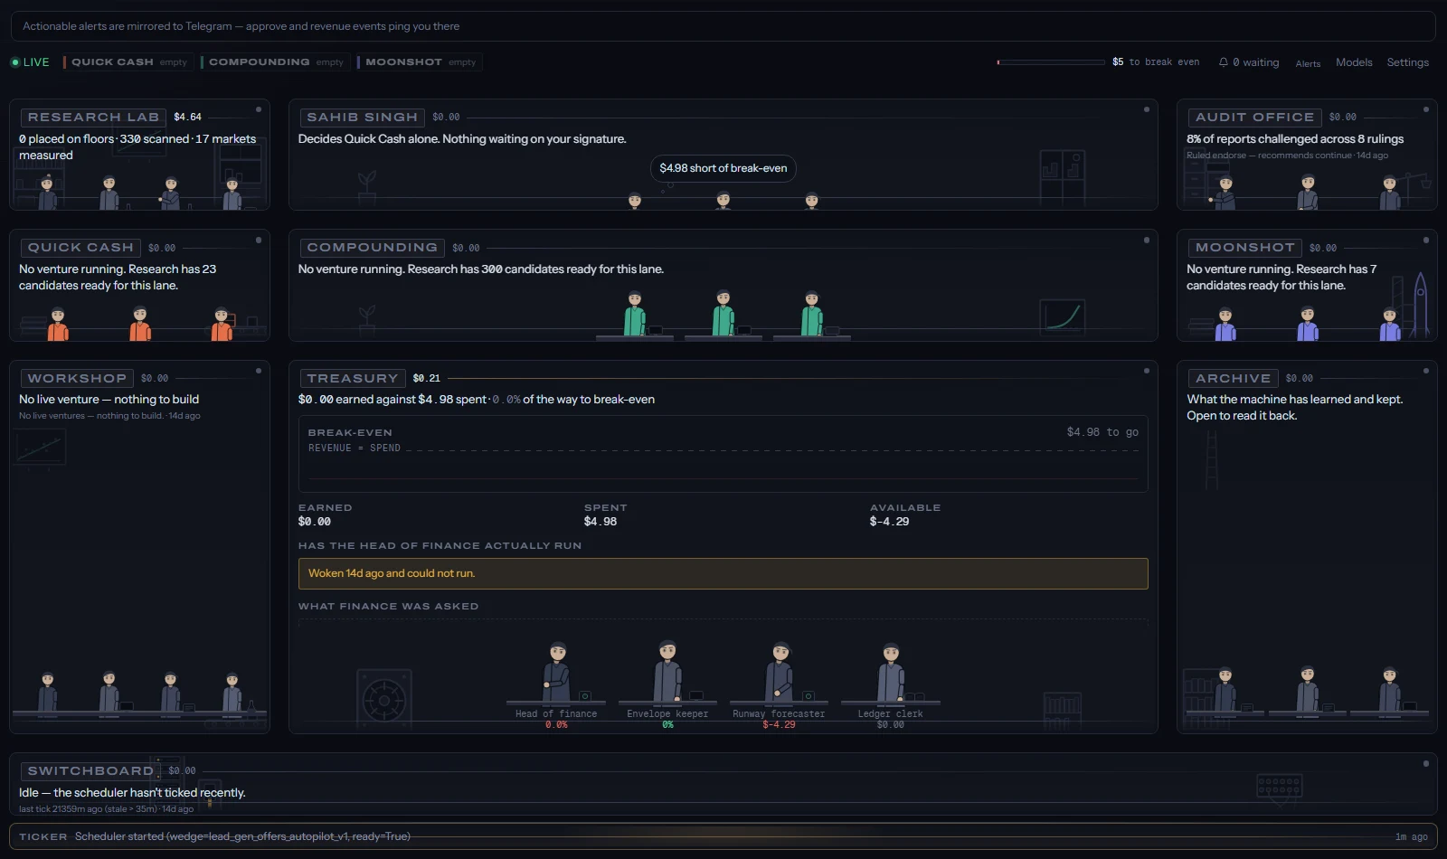Screen dimensions: 1447x859
Task: Open the Quick Cash room card title
Action: coord(80,248)
